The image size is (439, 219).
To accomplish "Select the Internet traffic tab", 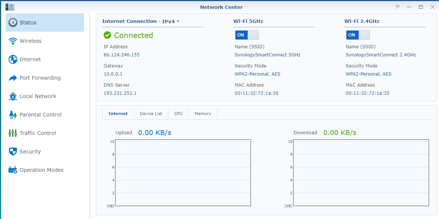I will (x=118, y=114).
